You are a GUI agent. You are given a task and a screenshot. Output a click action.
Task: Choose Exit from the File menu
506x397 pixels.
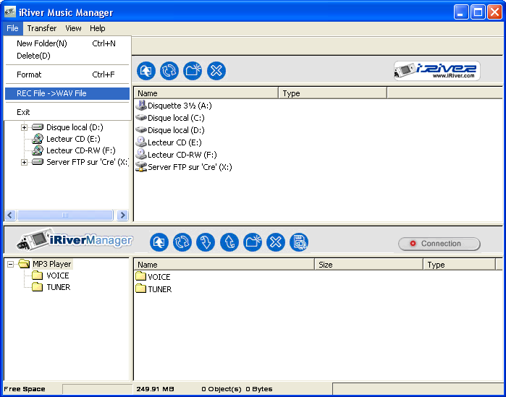point(67,112)
